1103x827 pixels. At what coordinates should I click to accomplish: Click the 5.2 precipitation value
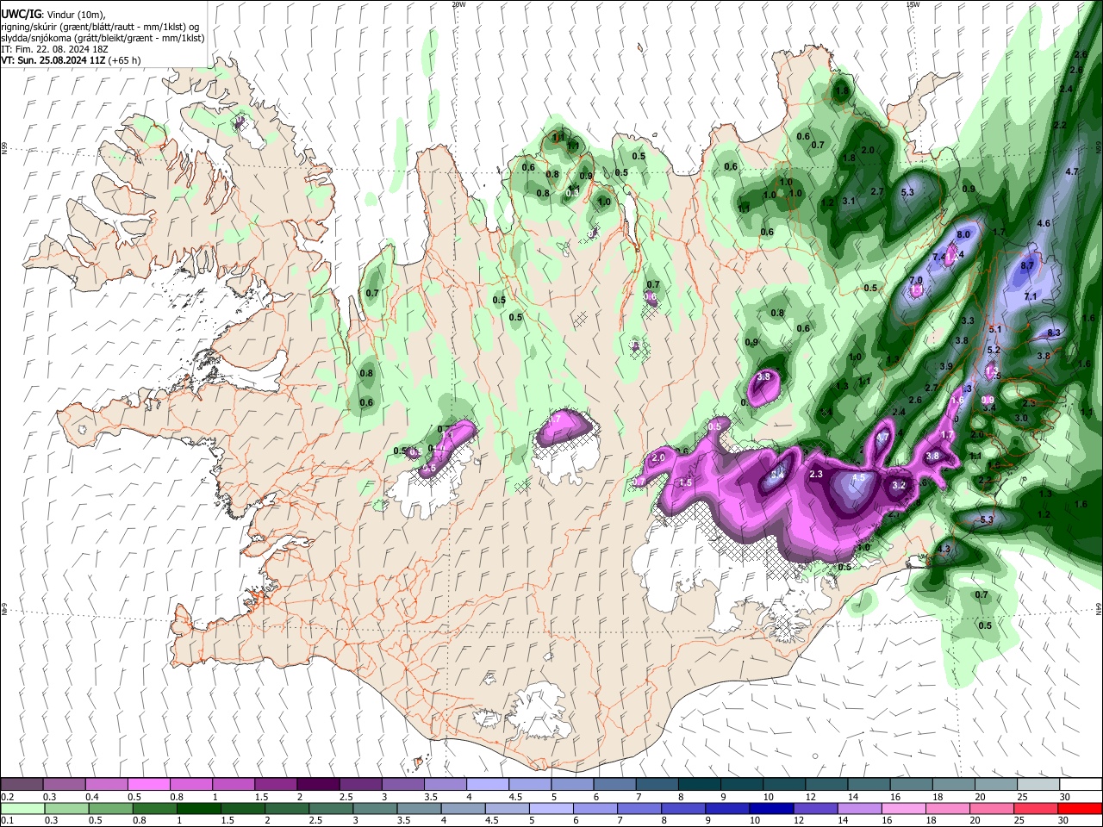(x=994, y=350)
